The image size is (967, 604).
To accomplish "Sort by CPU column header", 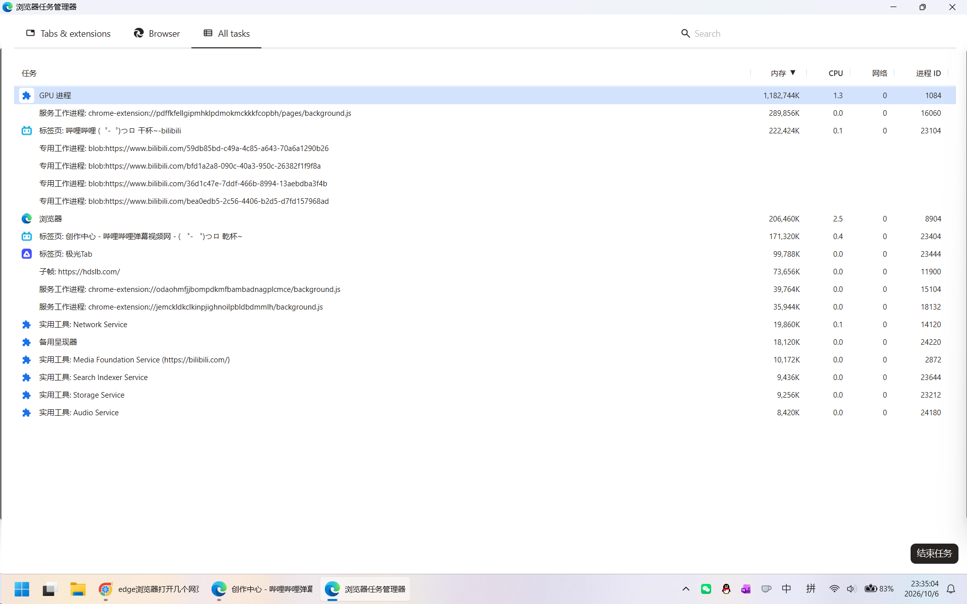I will [836, 73].
